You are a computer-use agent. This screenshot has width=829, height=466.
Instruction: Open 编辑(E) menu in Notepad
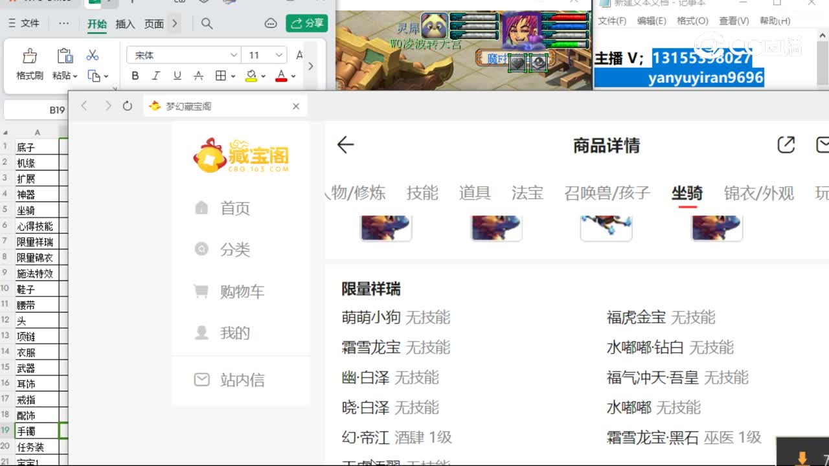[x=652, y=21]
